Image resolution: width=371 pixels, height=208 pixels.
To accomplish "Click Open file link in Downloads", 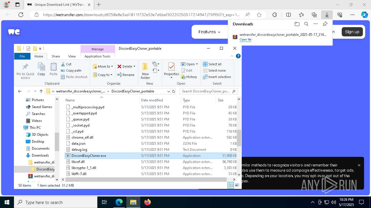I will point(245,40).
